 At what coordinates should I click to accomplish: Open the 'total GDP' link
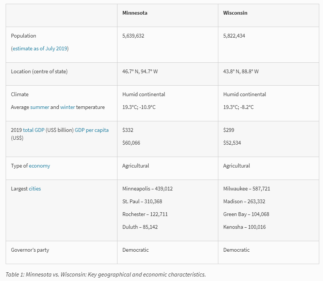pyautogui.click(x=34, y=130)
